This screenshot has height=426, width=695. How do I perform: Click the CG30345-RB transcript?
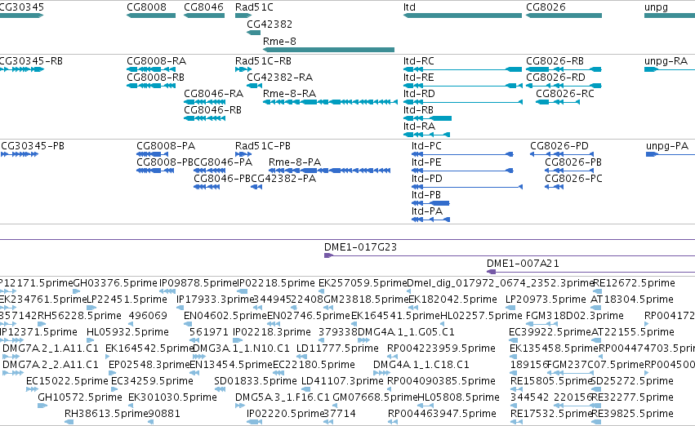pyautogui.click(x=22, y=69)
